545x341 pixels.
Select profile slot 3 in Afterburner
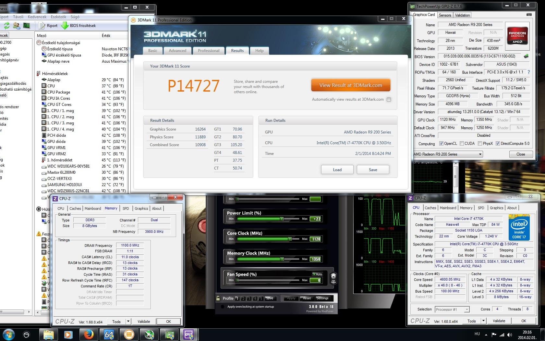249,298
